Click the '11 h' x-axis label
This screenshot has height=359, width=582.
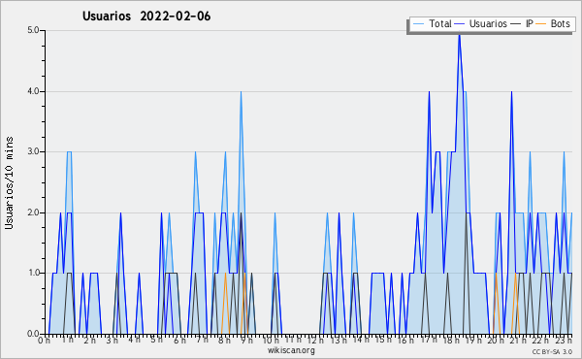click(293, 340)
